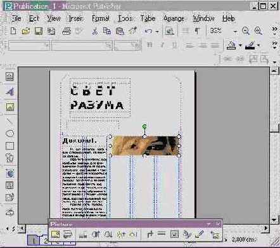This screenshot has height=248, width=280.
Task: Open the Table menu
Action: pos(148,18)
